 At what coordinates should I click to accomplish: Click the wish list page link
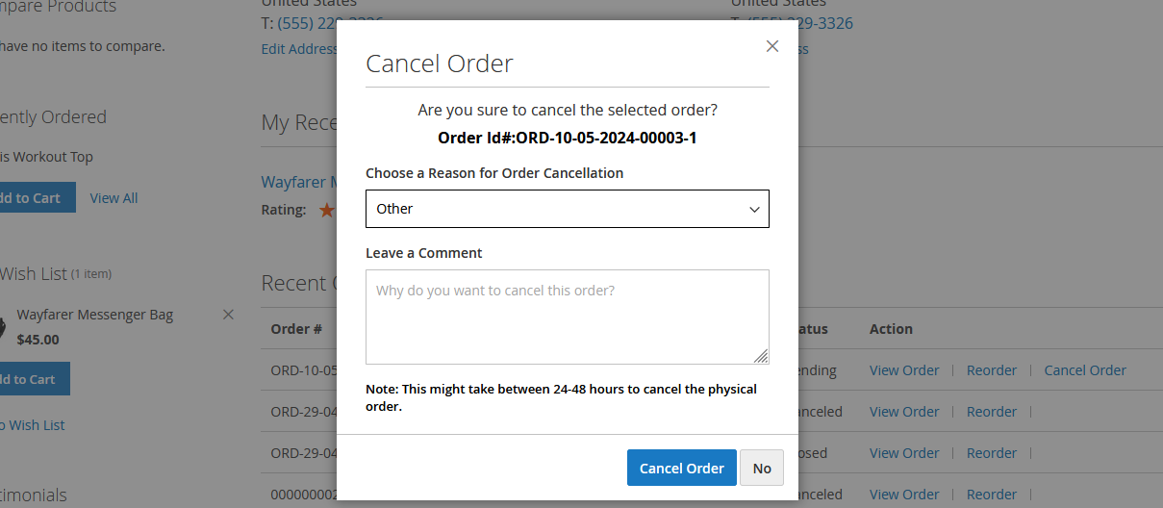tap(33, 425)
